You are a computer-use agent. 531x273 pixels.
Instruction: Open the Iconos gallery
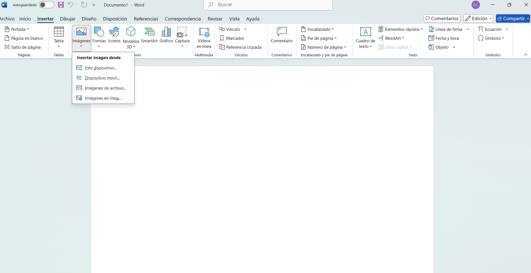click(x=114, y=35)
